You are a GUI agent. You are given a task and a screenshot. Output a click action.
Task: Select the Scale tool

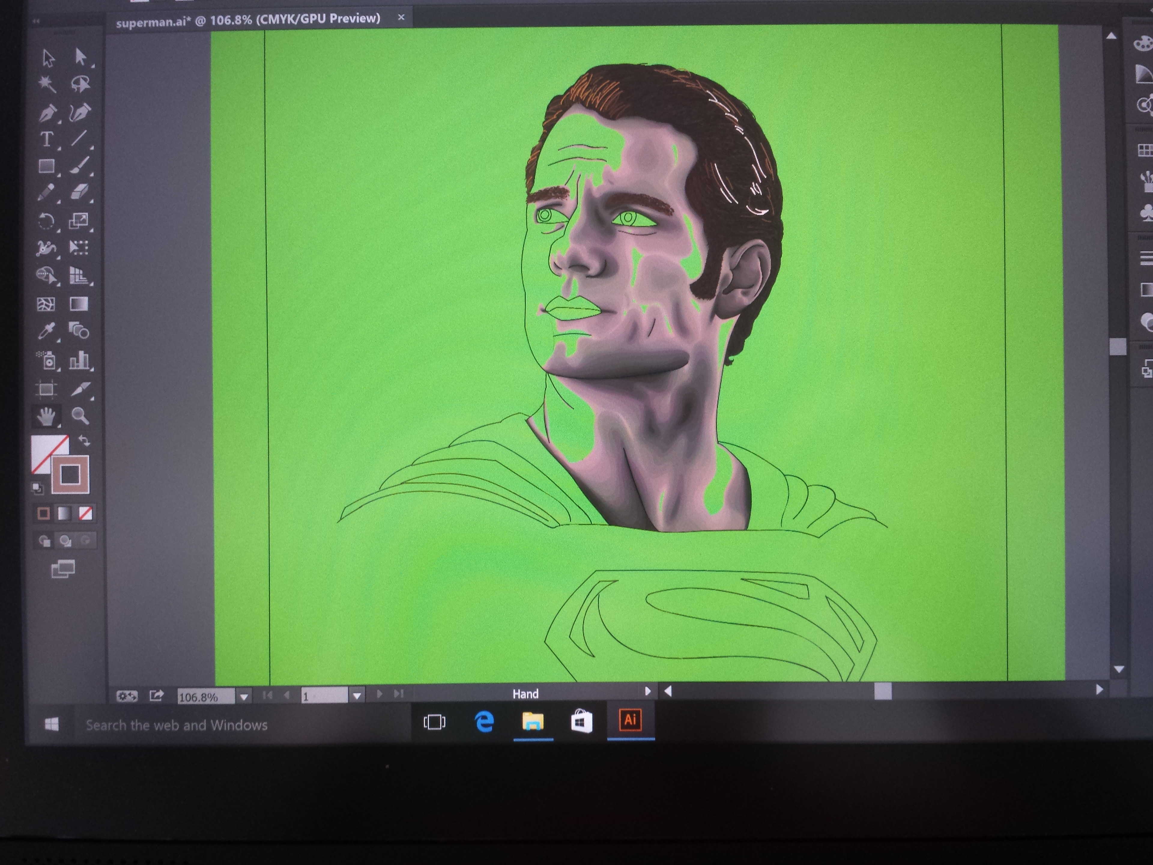tap(79, 220)
